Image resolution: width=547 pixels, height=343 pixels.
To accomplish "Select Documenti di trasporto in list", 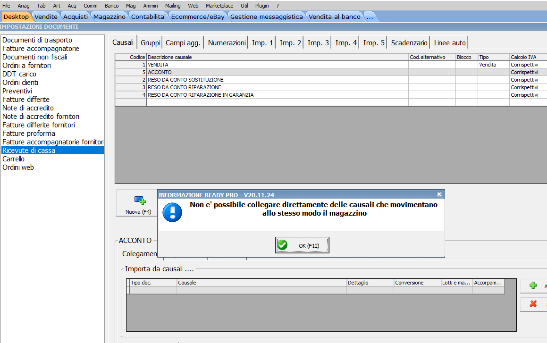I will click(x=52, y=40).
